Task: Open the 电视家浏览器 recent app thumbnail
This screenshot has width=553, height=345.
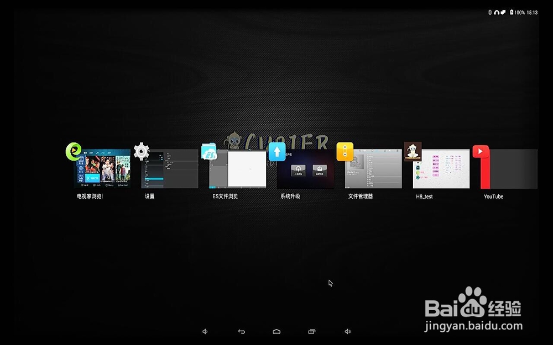Action: coord(102,168)
